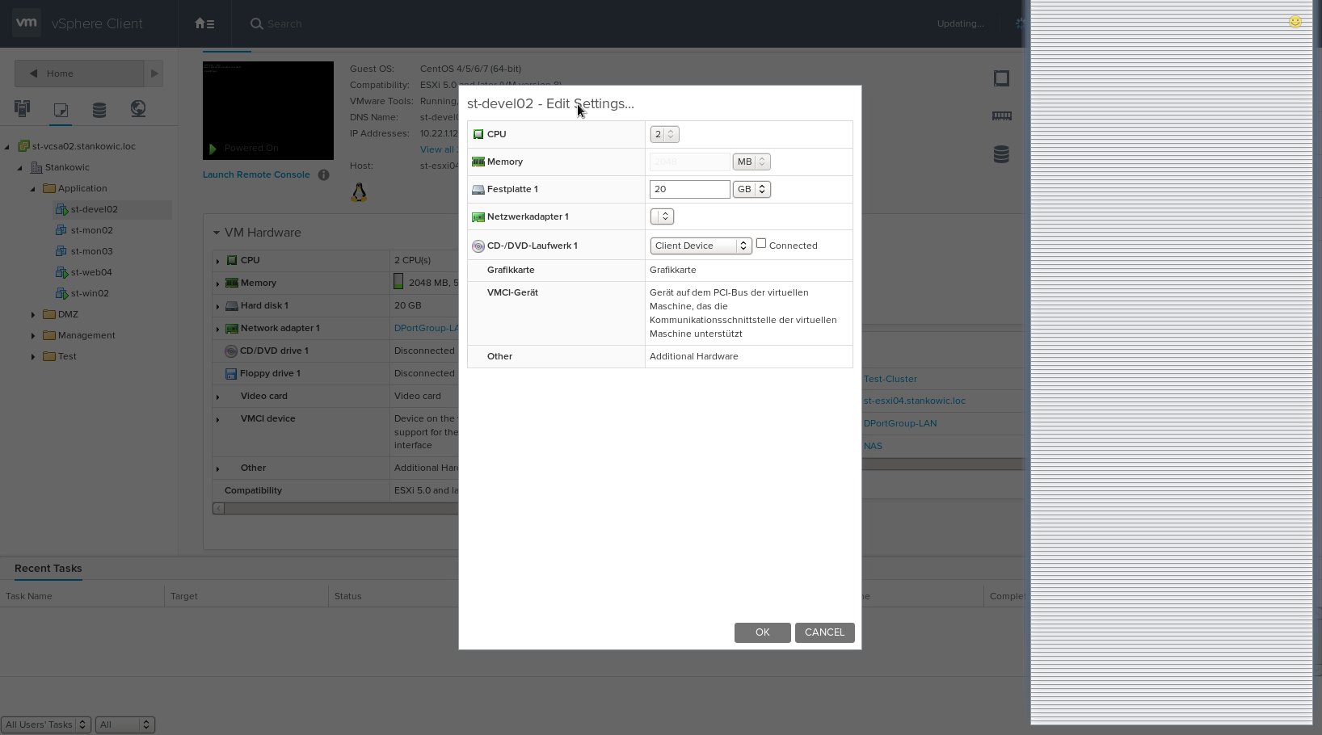Expand the Test folder
This screenshot has width=1322, height=735.
pyautogui.click(x=33, y=356)
